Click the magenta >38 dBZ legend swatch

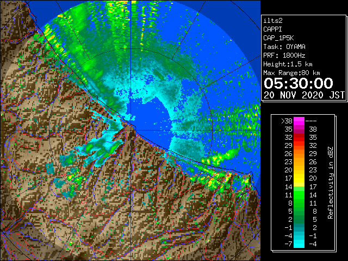299,121
